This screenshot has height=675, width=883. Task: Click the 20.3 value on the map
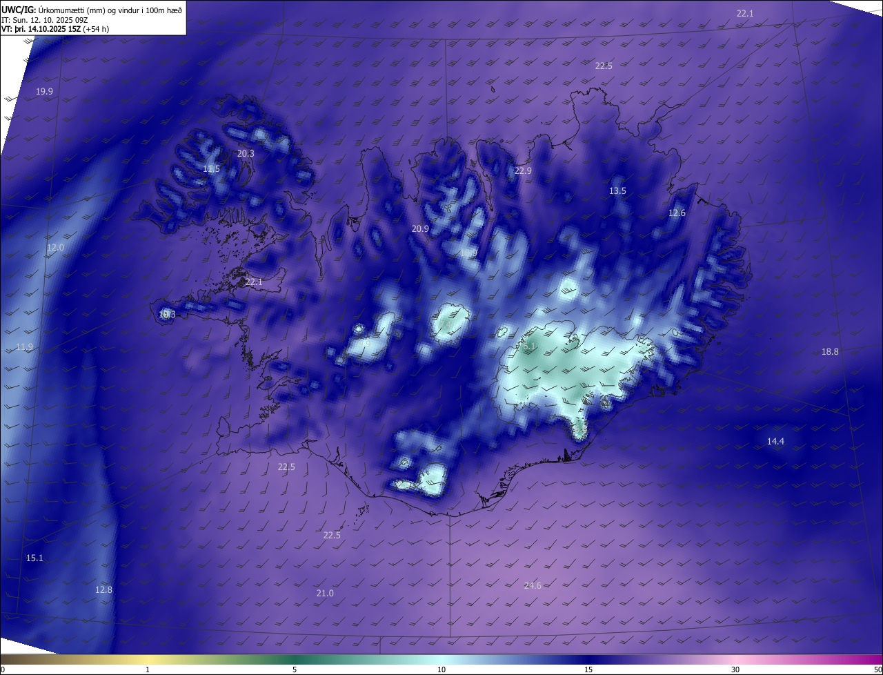(246, 153)
